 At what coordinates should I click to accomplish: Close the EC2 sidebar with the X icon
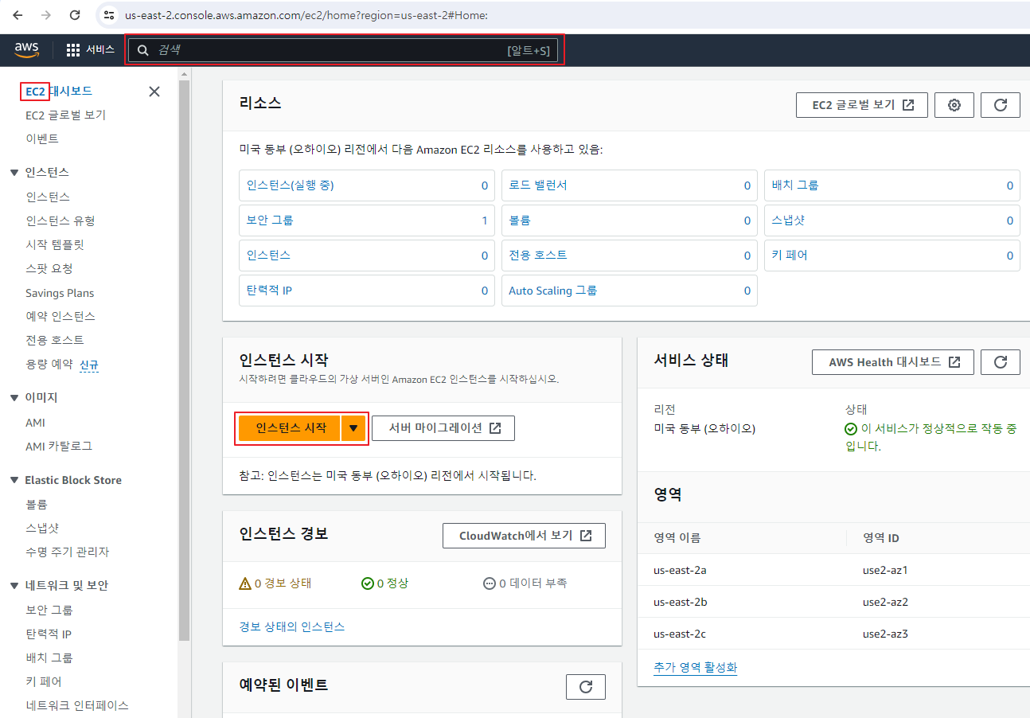(154, 92)
